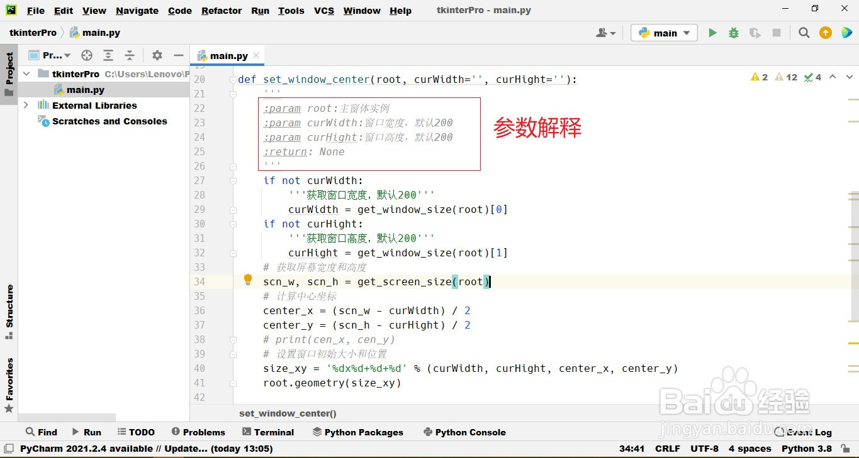
Task: Click the light bulb intention icon on line 34
Action: point(247,279)
